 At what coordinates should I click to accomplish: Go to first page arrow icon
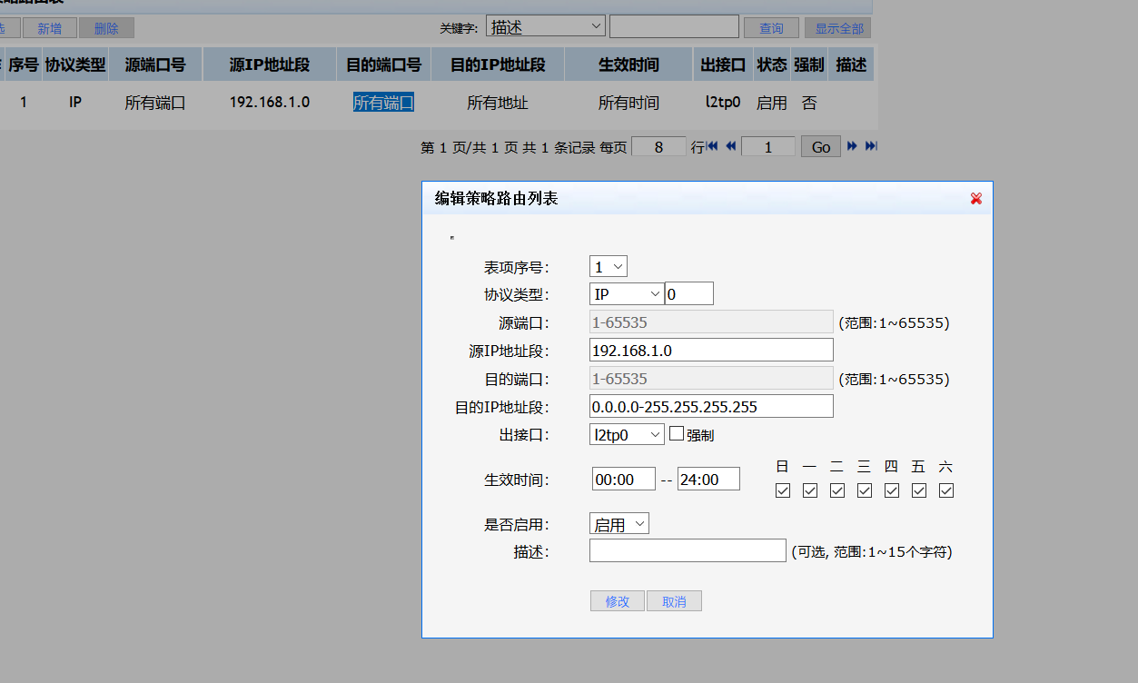[713, 146]
